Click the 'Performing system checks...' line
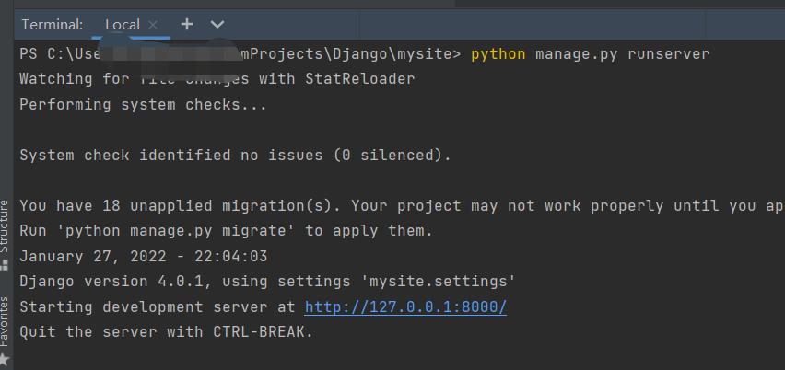The image size is (785, 370). (x=143, y=105)
